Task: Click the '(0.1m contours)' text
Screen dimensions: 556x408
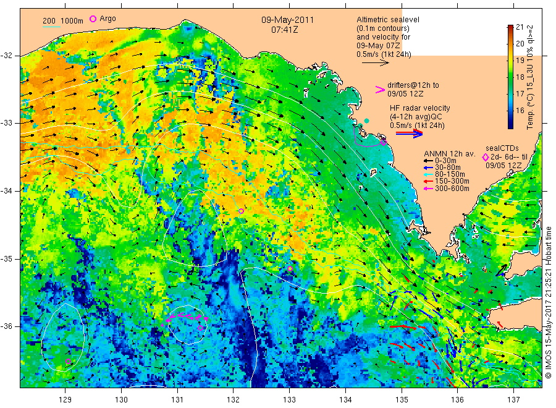Action: point(383,28)
